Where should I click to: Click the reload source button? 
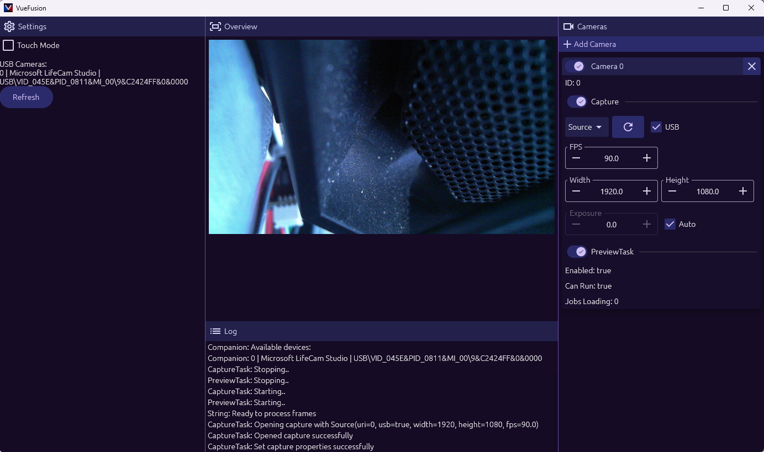tap(628, 127)
